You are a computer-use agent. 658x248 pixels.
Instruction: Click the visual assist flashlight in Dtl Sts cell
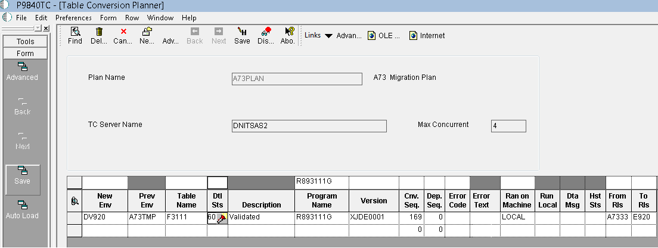coord(222,218)
